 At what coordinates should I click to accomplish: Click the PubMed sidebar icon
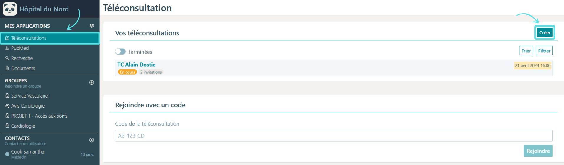[7, 48]
